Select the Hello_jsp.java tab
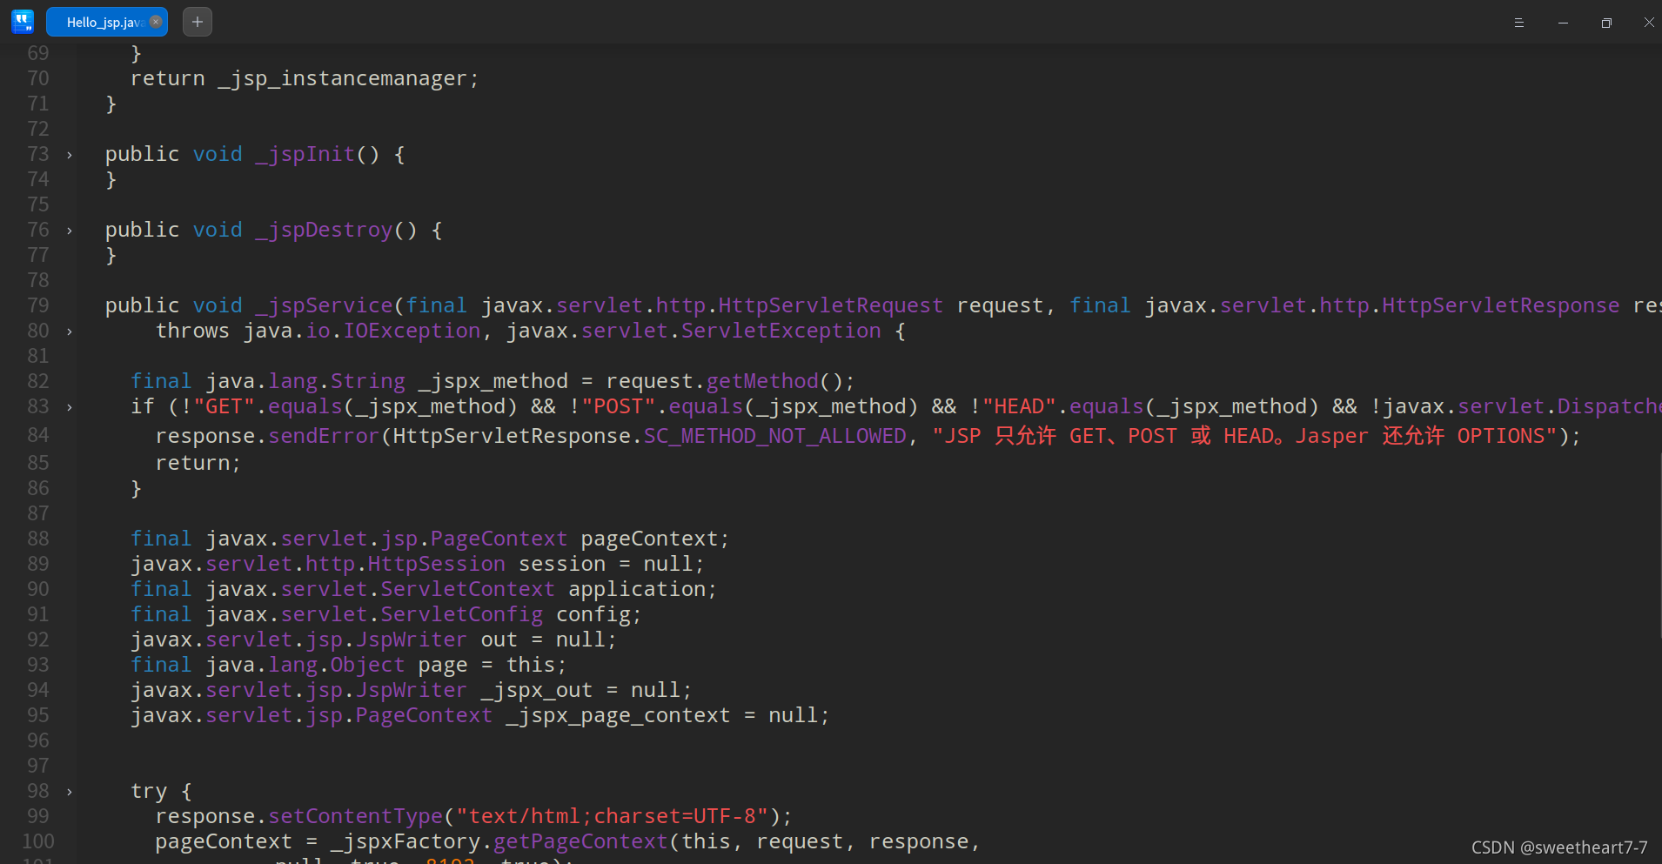Screen dimensions: 1662x864 click(106, 22)
